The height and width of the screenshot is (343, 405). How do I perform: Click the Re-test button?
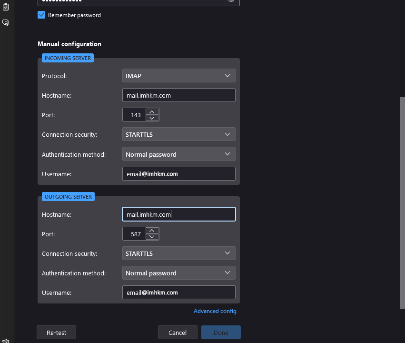coord(56,333)
